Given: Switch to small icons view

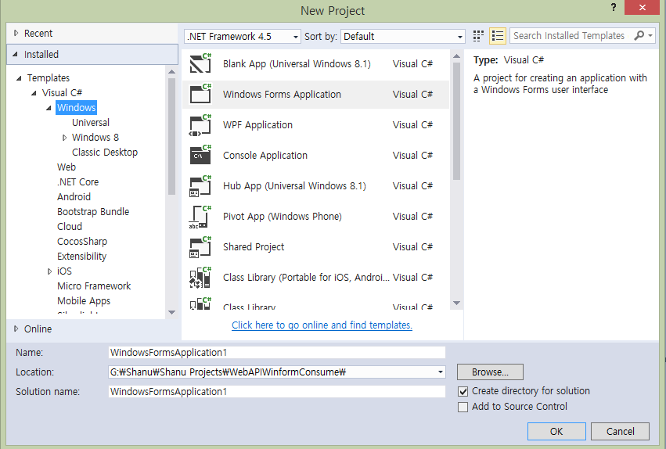Looking at the screenshot, I should point(478,36).
